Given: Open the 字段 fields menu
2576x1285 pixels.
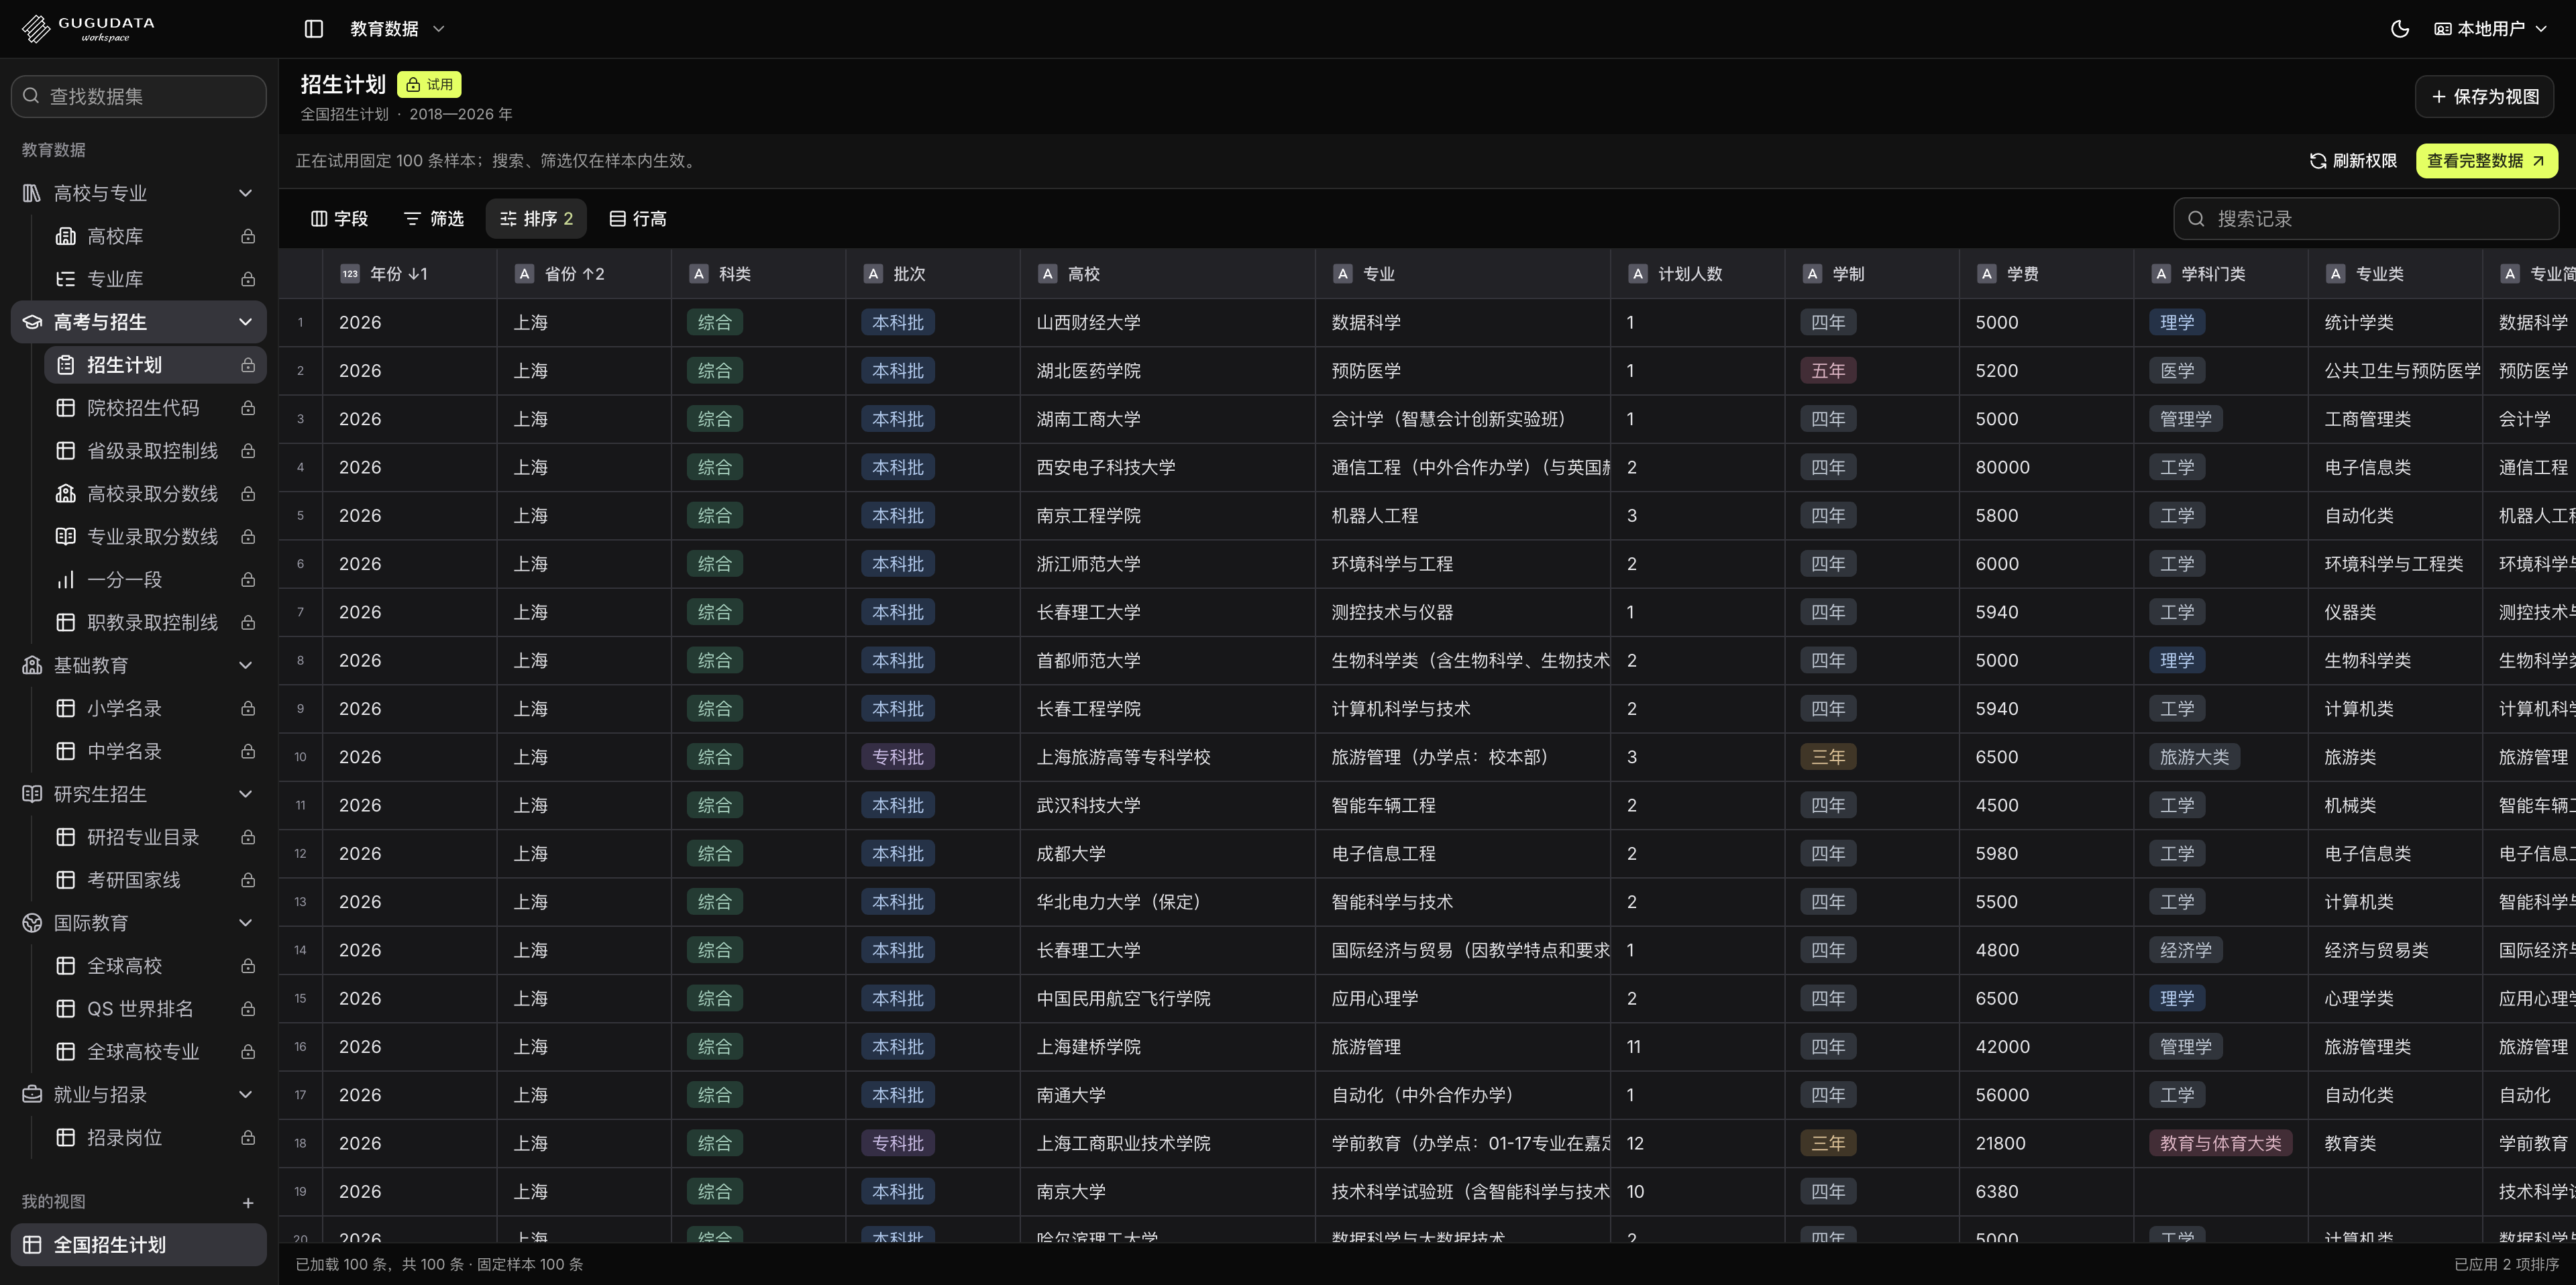Looking at the screenshot, I should coord(339,219).
